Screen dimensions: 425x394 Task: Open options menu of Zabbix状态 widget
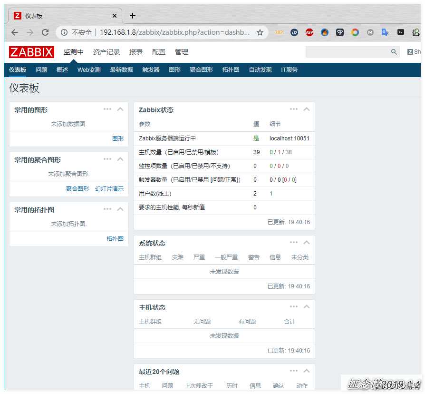point(293,109)
